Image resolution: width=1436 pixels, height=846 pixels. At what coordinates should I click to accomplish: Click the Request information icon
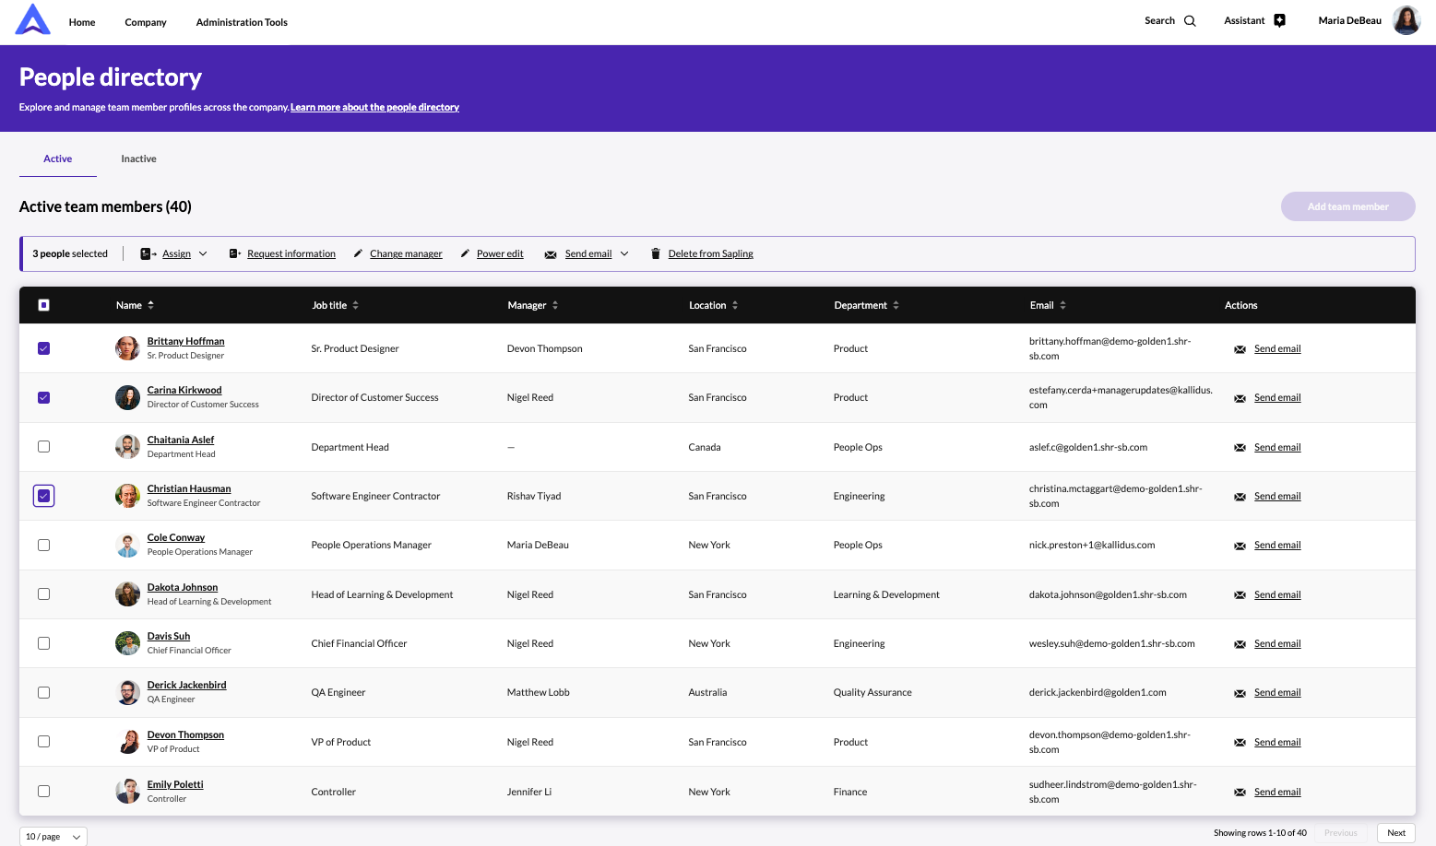click(x=234, y=253)
